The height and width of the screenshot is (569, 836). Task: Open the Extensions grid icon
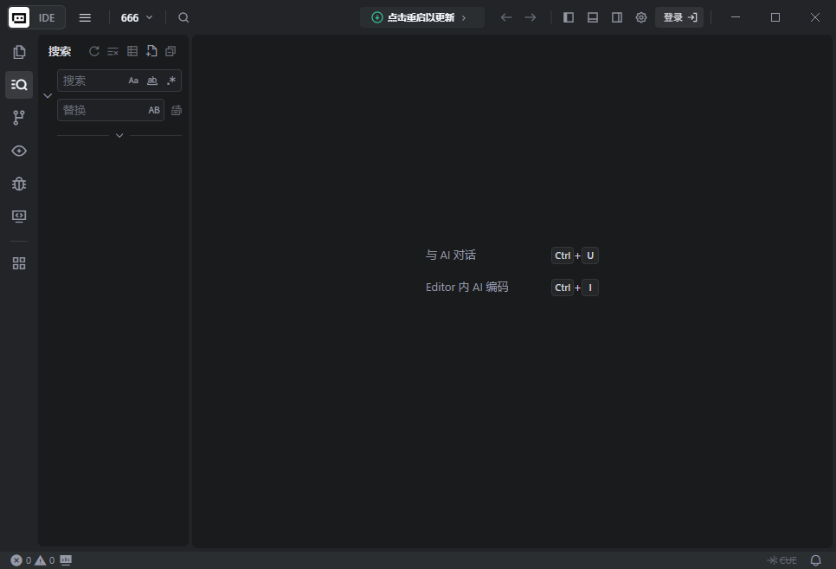pos(19,263)
